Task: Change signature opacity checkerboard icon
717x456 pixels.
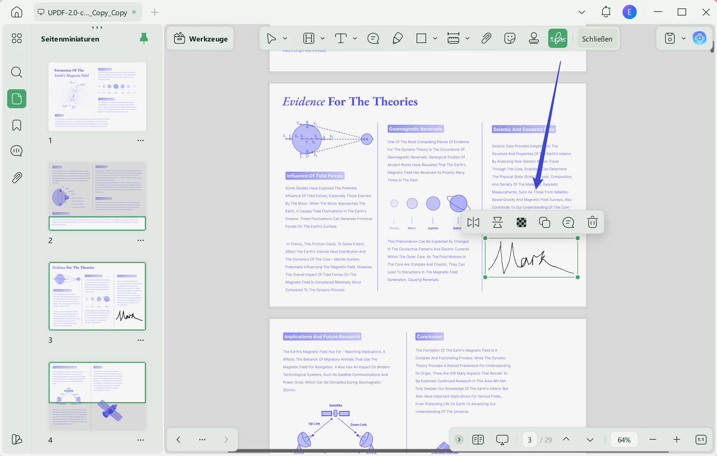Action: tap(521, 222)
